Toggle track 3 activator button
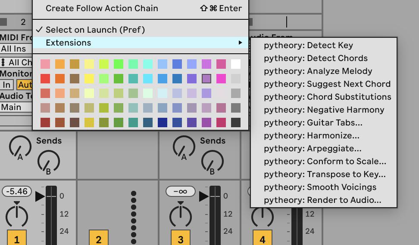The width and height of the screenshot is (419, 245). coord(181,238)
